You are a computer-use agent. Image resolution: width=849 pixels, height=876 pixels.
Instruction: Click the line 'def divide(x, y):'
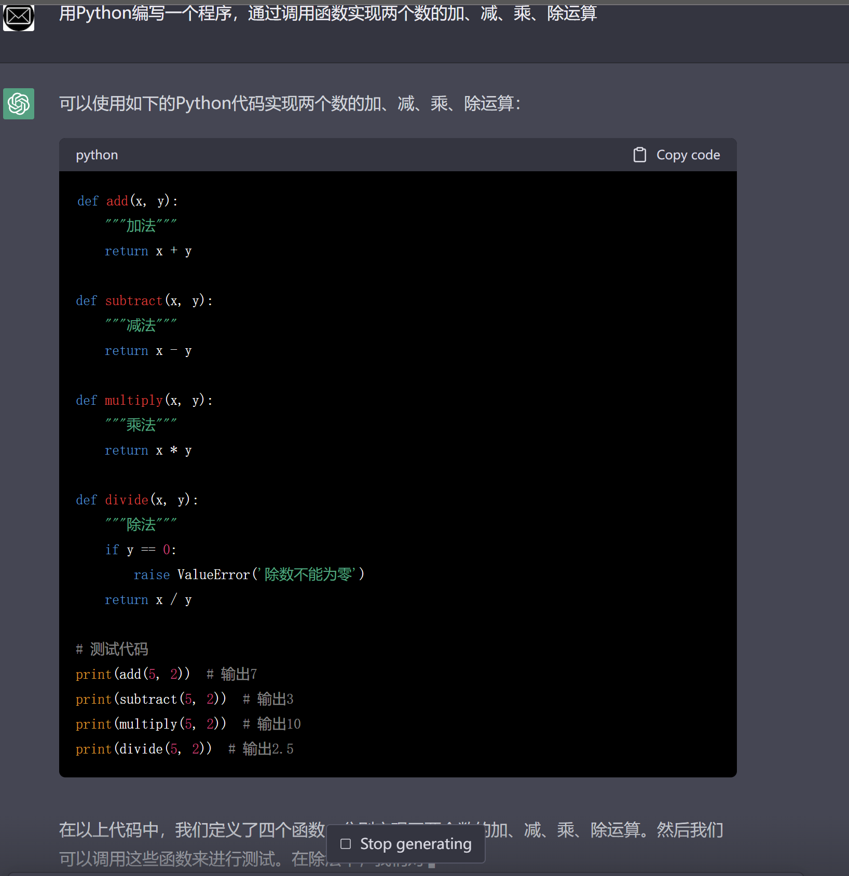(137, 500)
